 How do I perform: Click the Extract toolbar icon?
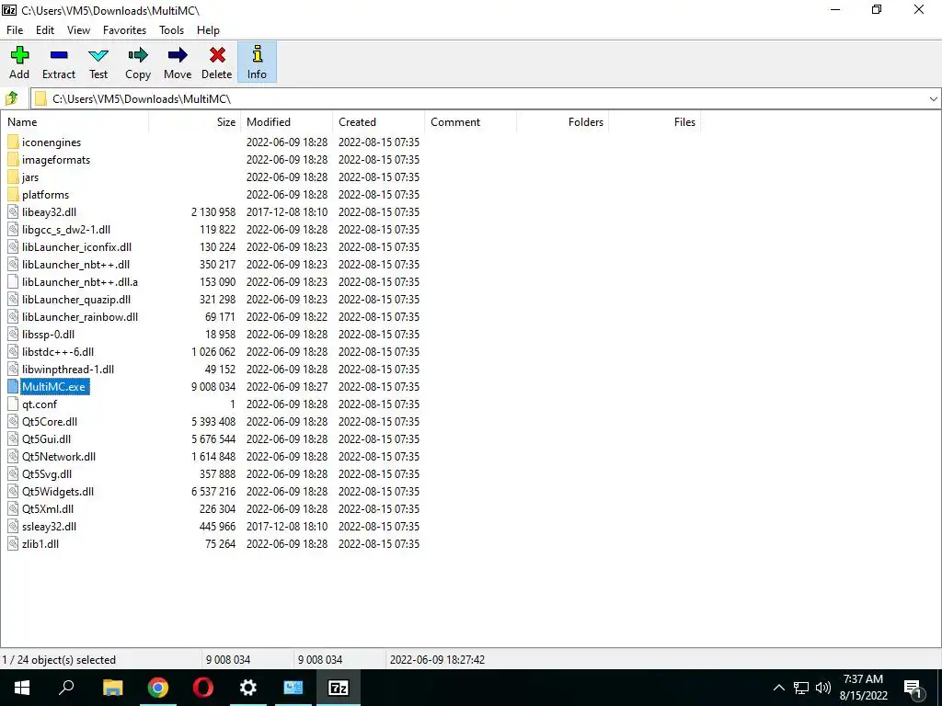point(59,55)
